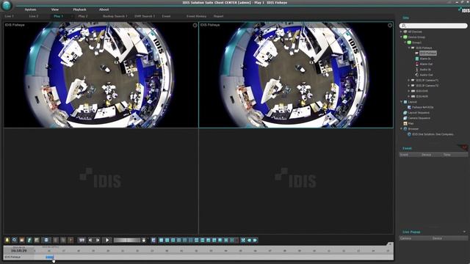Select Audio-Out in device tree

pyautogui.click(x=426, y=75)
